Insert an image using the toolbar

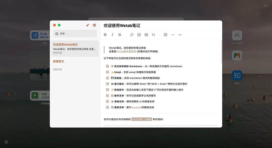(x=139, y=35)
